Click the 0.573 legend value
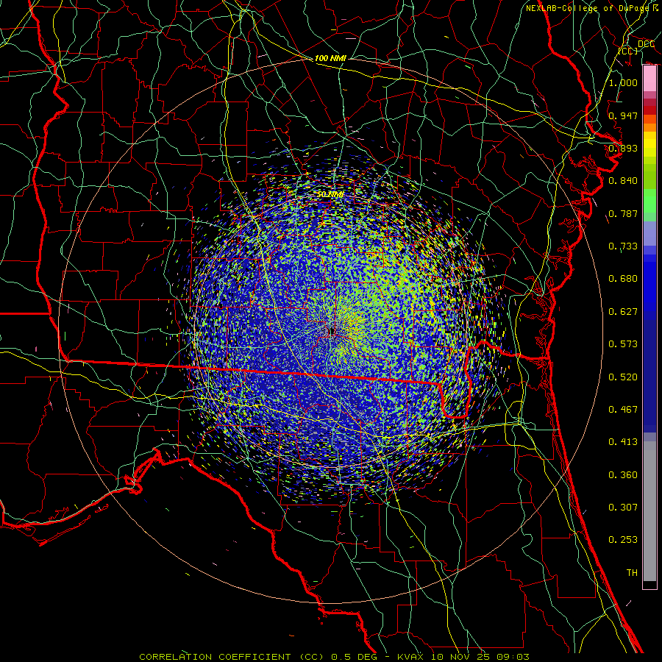Screen dimensions: 662x662 [623, 344]
